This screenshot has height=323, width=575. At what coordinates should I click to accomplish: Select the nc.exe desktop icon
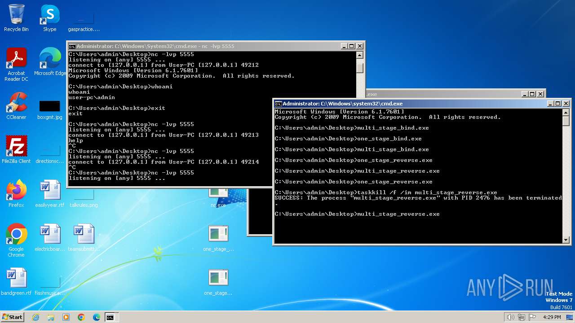pos(218,197)
